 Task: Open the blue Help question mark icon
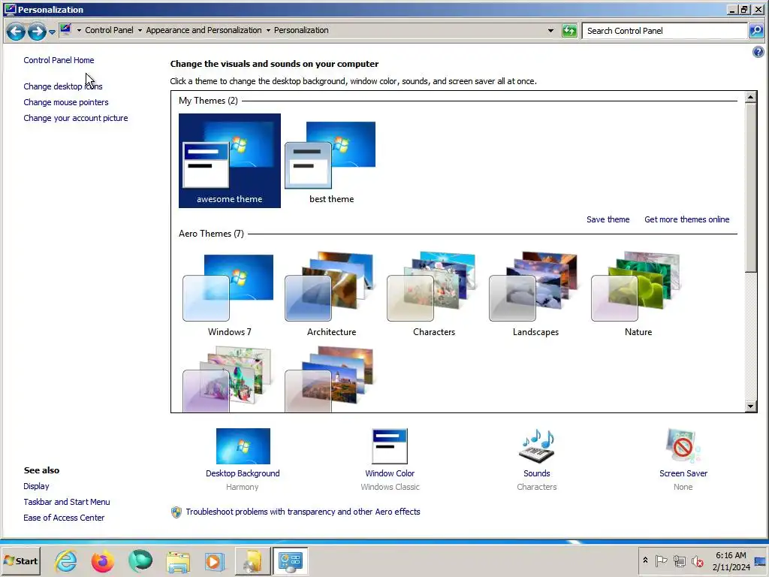(758, 52)
